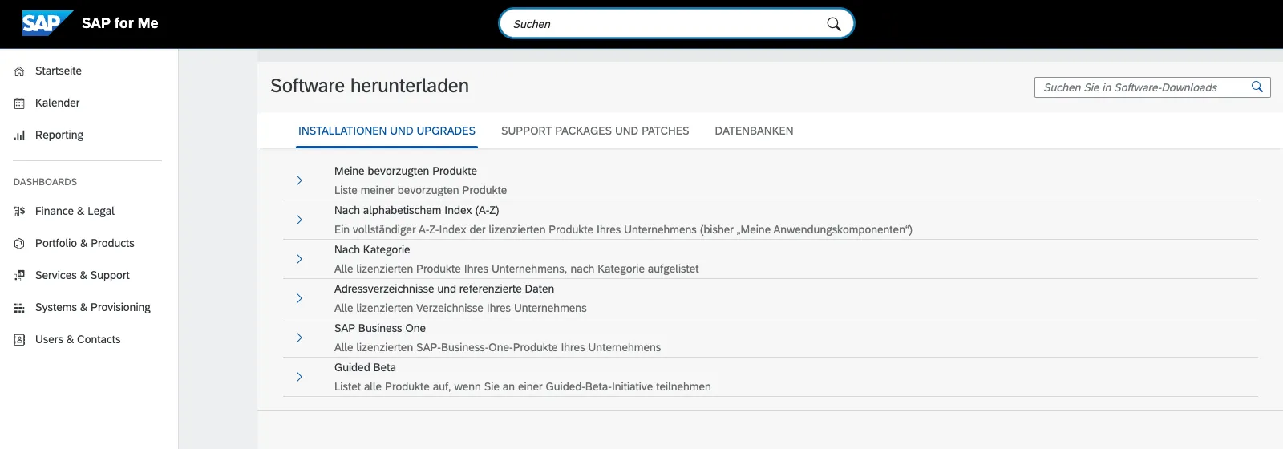Switch to Support Packages und Patches tab
The width and height of the screenshot is (1283, 449).
click(595, 131)
